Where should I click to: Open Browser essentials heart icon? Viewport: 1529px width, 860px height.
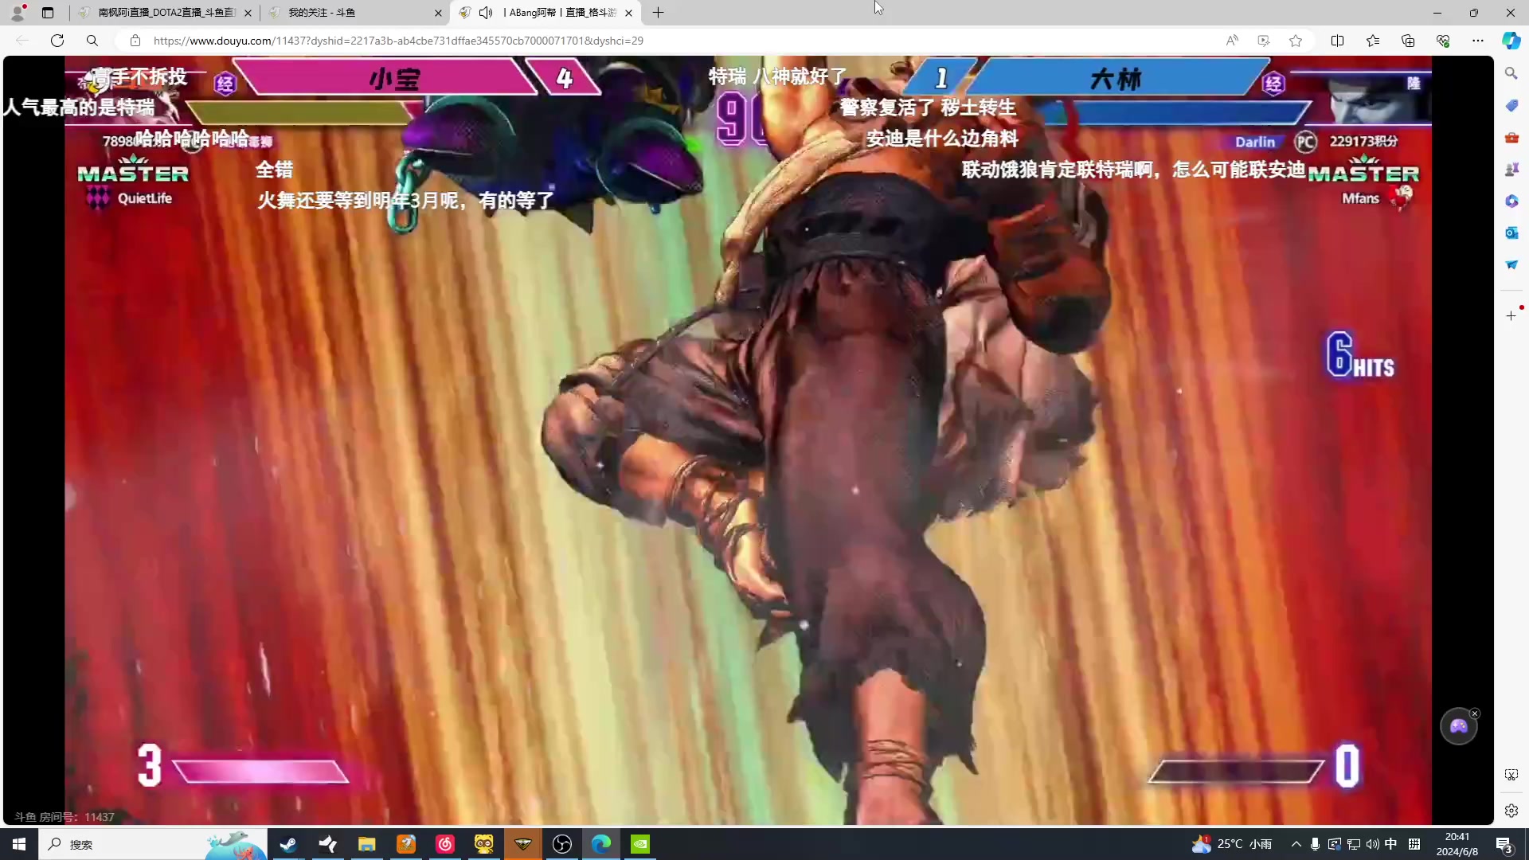1443,41
